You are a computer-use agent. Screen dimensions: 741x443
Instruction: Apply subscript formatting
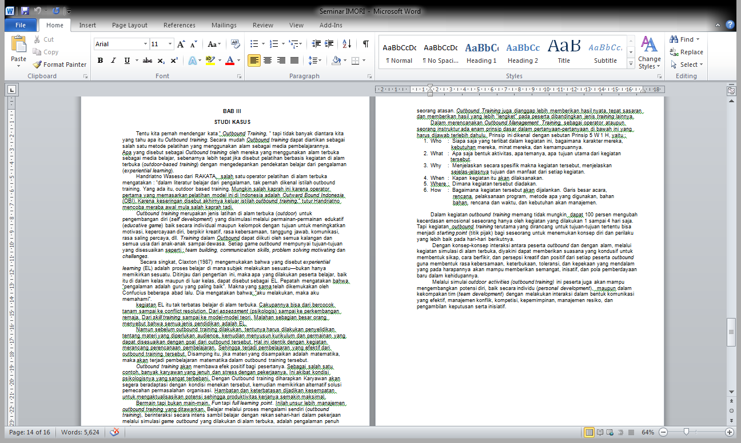[x=161, y=61]
